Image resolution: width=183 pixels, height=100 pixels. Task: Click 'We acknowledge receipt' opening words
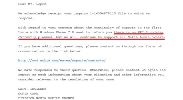40,14
